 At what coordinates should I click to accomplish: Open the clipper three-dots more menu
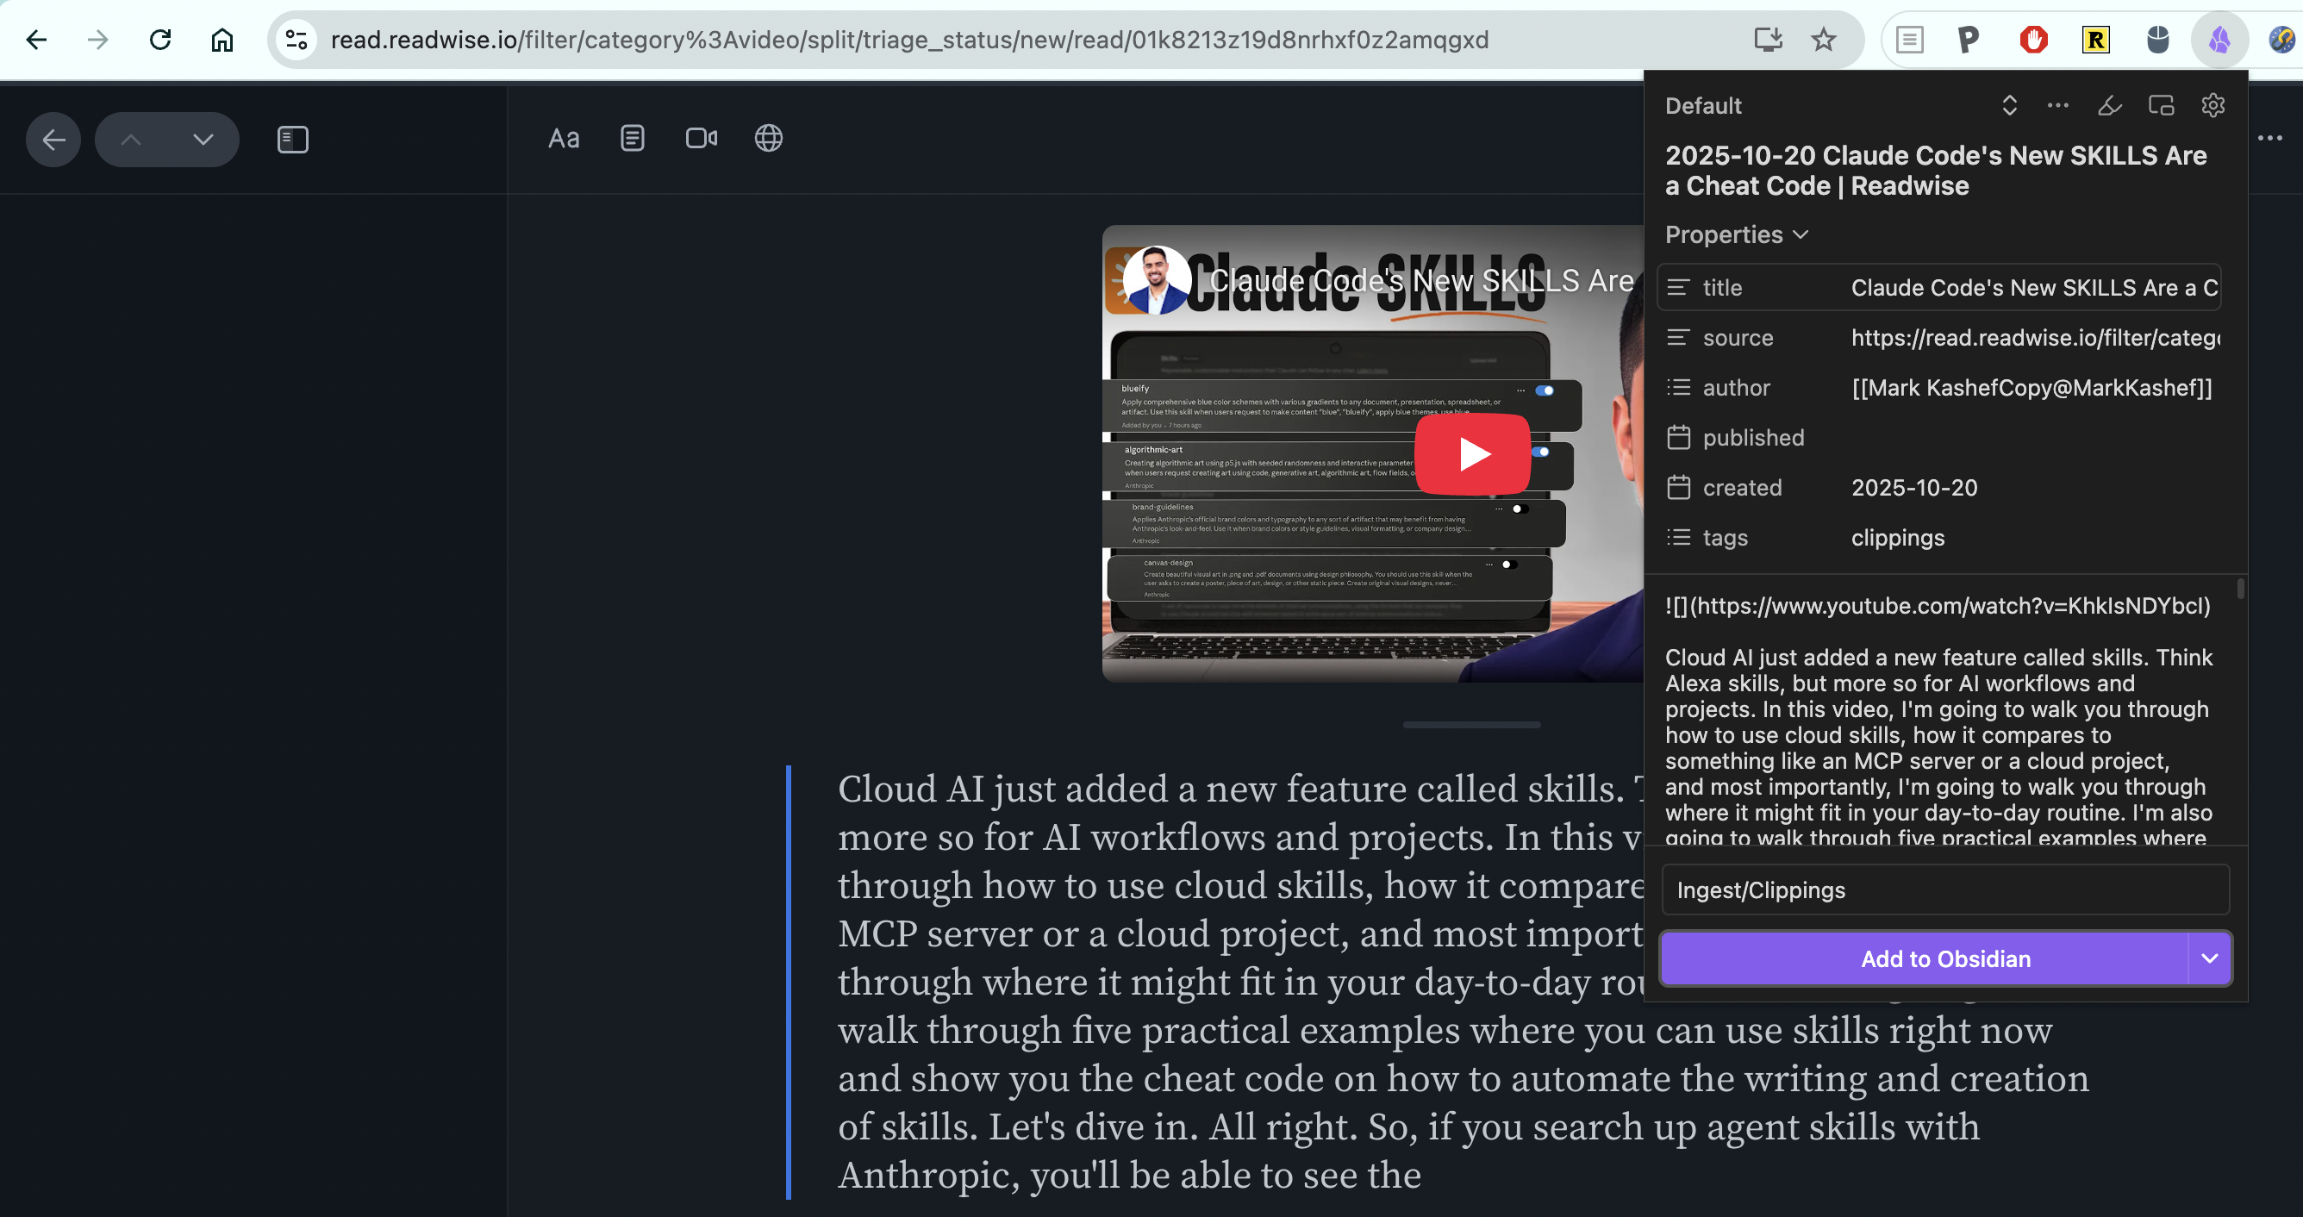point(2057,105)
